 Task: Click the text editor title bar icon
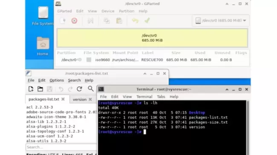point(29,73)
